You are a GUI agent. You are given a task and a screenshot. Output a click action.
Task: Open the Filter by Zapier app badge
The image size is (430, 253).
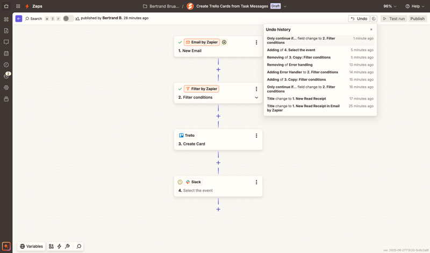201,89
